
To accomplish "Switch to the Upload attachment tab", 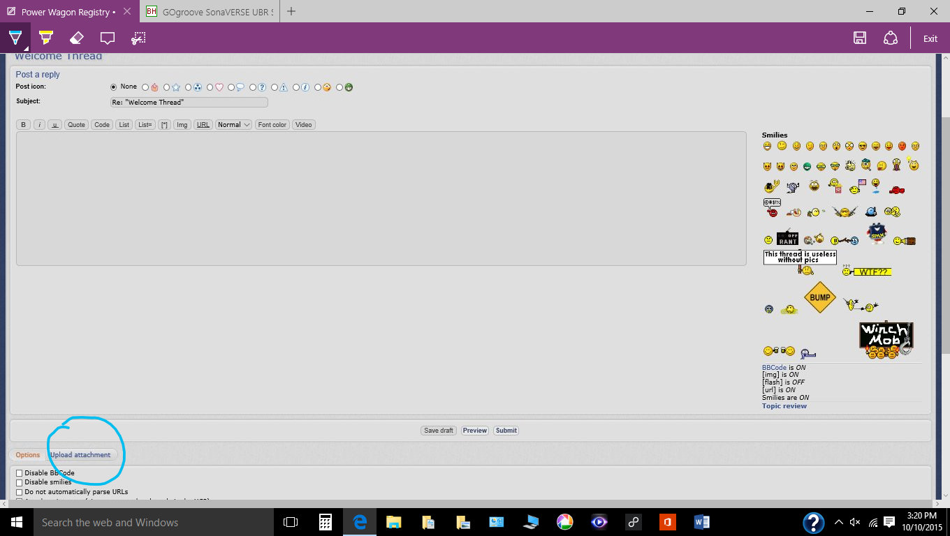I will 80,455.
